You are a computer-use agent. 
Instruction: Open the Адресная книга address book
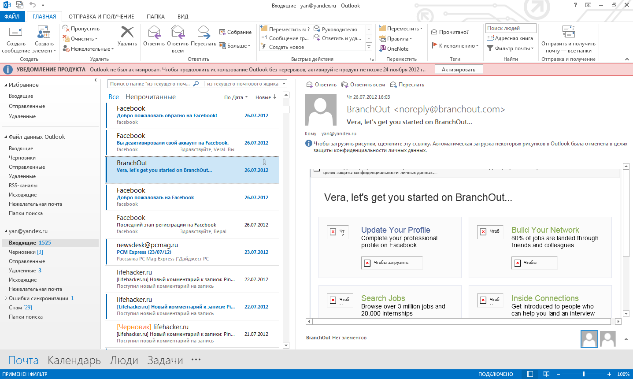510,38
